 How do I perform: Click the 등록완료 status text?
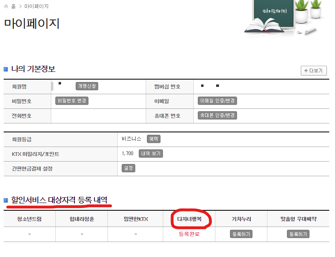(x=189, y=234)
